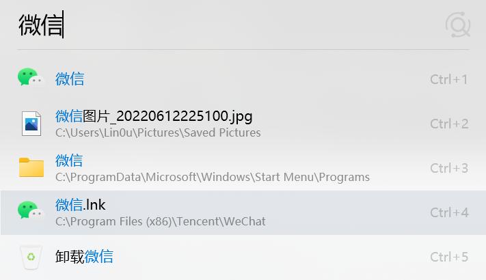This screenshot has width=486, height=280.
Task: Click the Ctrl+2 shortcut label
Action: point(449,124)
